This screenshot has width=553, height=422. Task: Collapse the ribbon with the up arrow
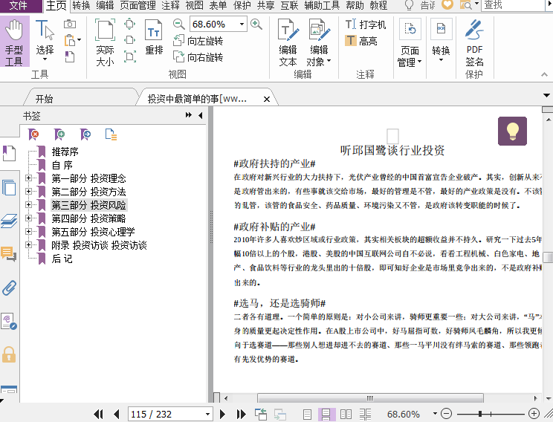click(544, 74)
